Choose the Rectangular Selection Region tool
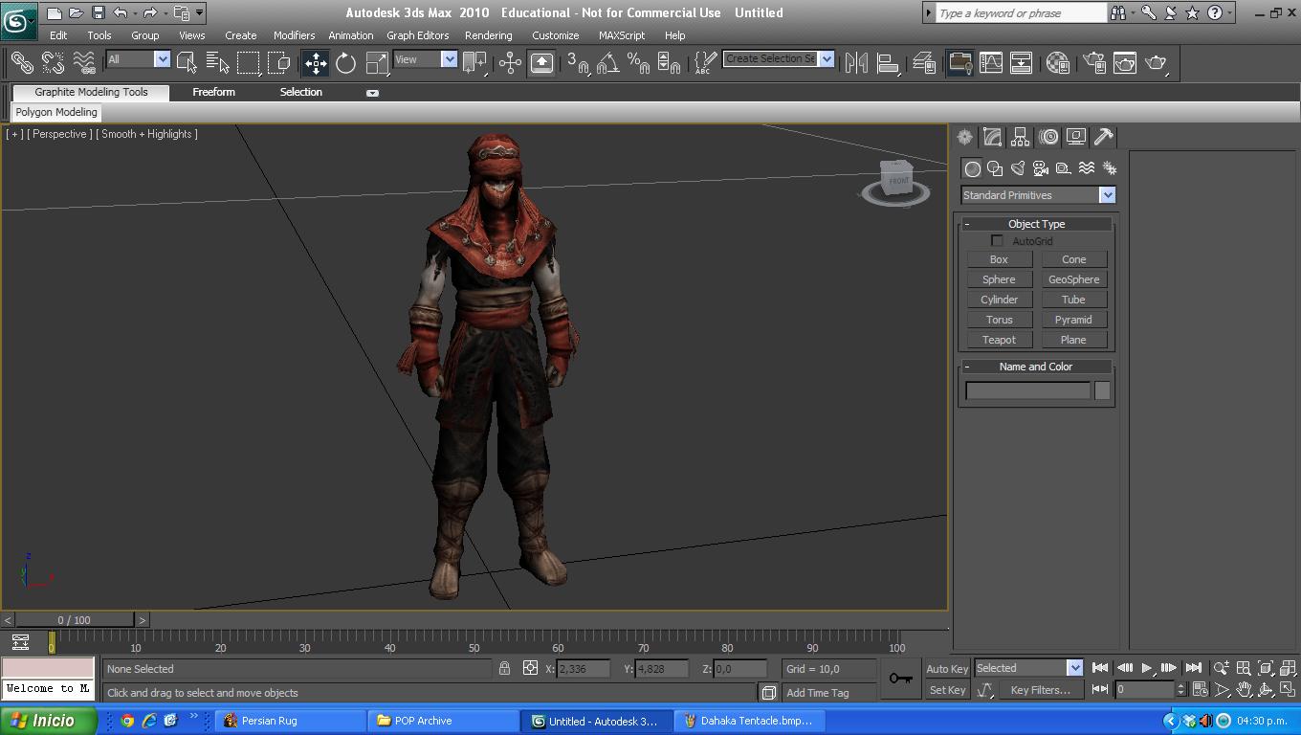 [249, 63]
